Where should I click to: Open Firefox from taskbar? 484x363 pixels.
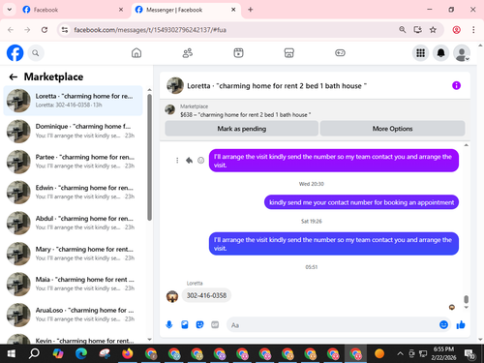[128, 353]
